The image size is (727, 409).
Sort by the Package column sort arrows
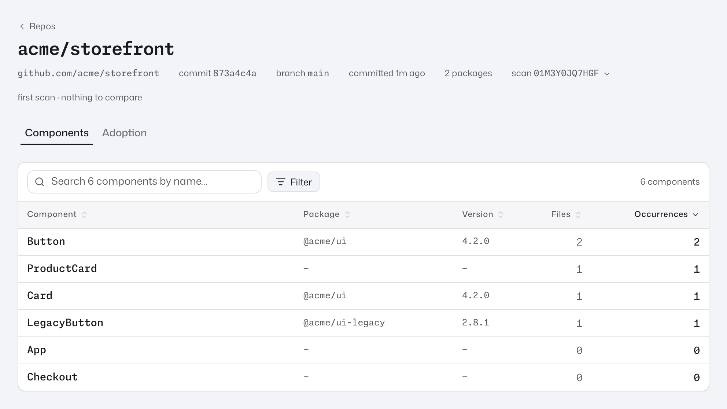pos(347,215)
